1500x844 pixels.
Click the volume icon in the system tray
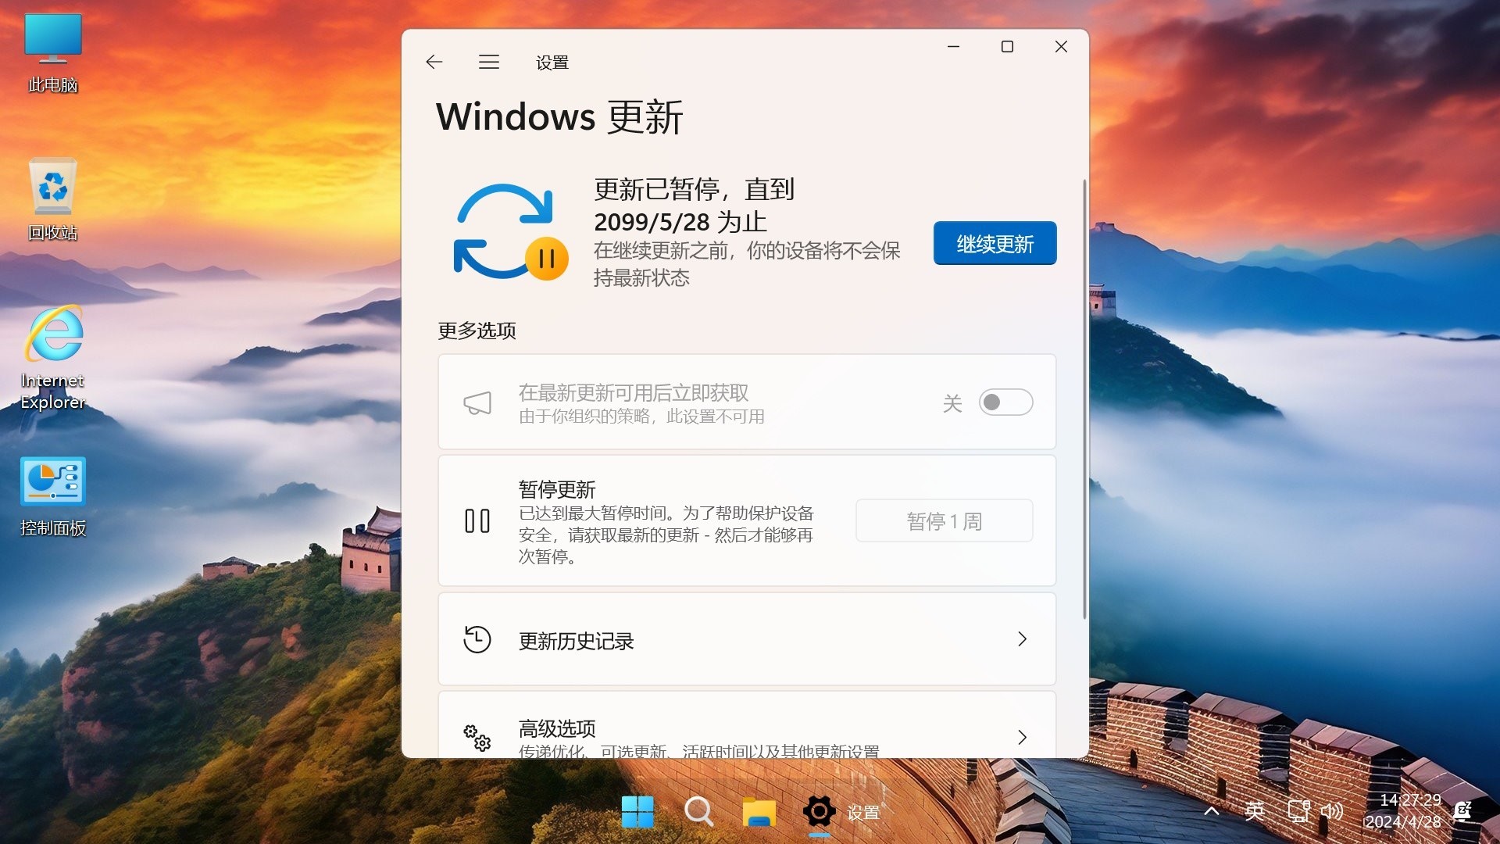point(1333,811)
